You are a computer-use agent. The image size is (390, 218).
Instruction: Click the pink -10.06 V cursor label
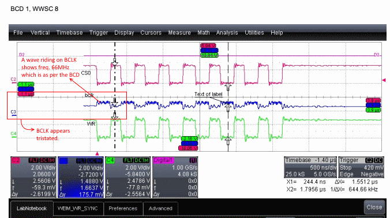(188, 148)
